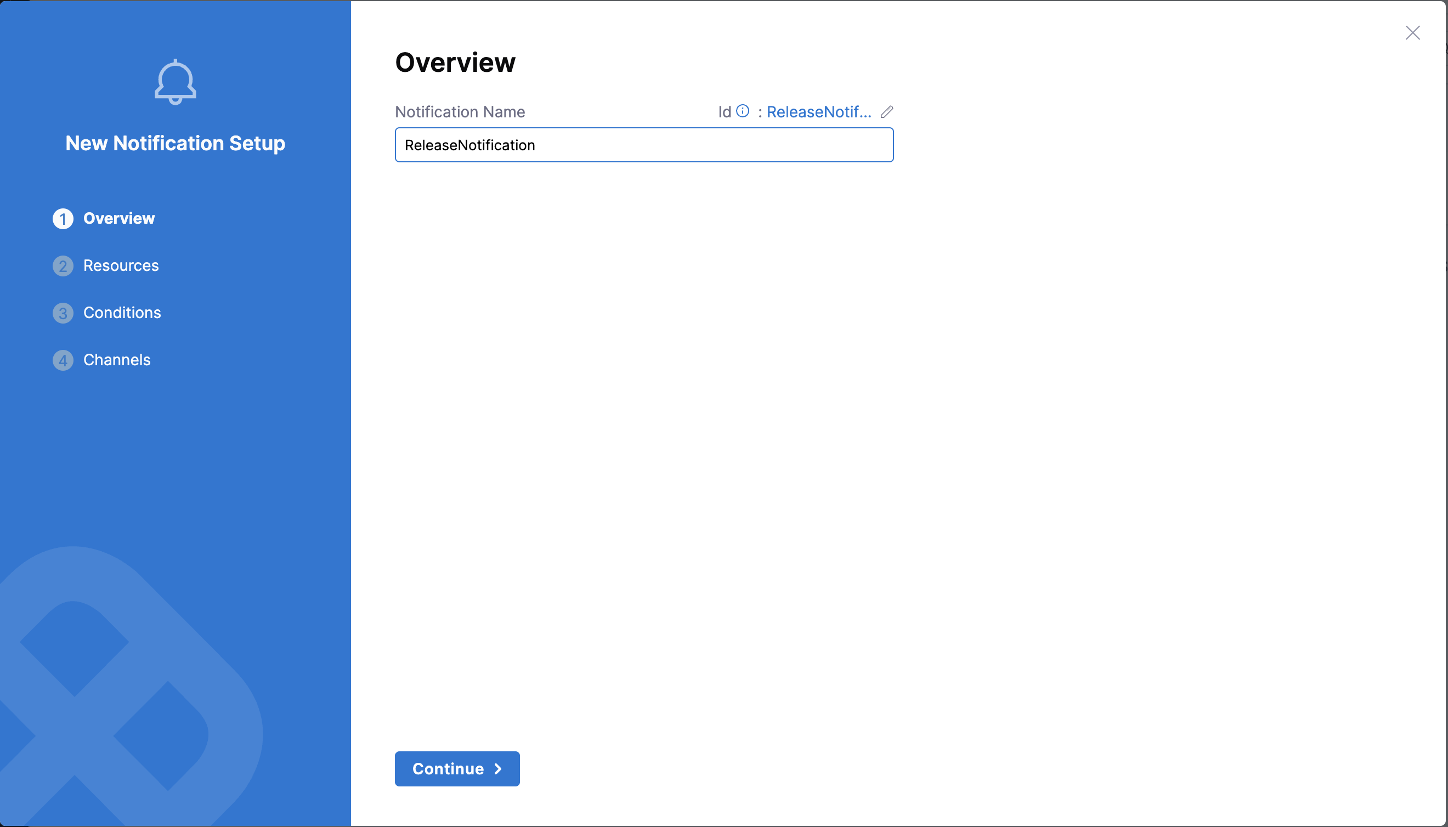This screenshot has height=827, width=1448.
Task: Click the pencil icon to edit Id
Action: pyautogui.click(x=887, y=112)
